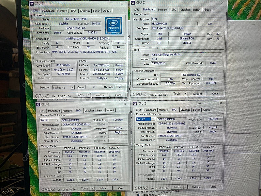The height and width of the screenshot is (196, 261).
Task: Expand Tools arrow in the Slot #2 window
Action: [x=185, y=187]
